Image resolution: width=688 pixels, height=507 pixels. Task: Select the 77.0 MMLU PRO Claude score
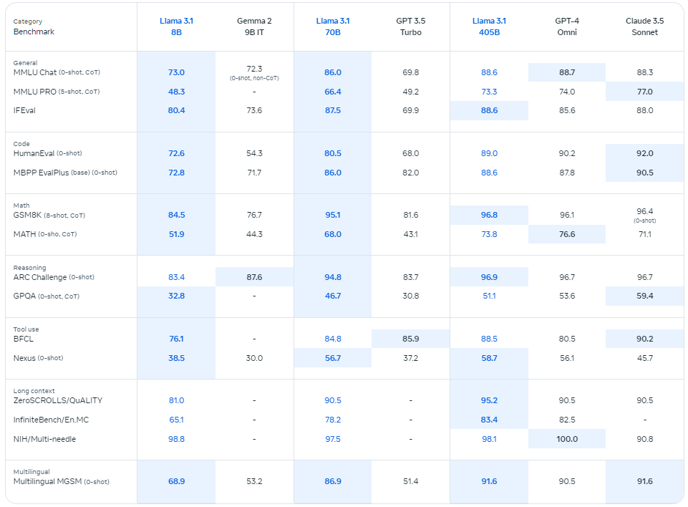pyautogui.click(x=644, y=92)
